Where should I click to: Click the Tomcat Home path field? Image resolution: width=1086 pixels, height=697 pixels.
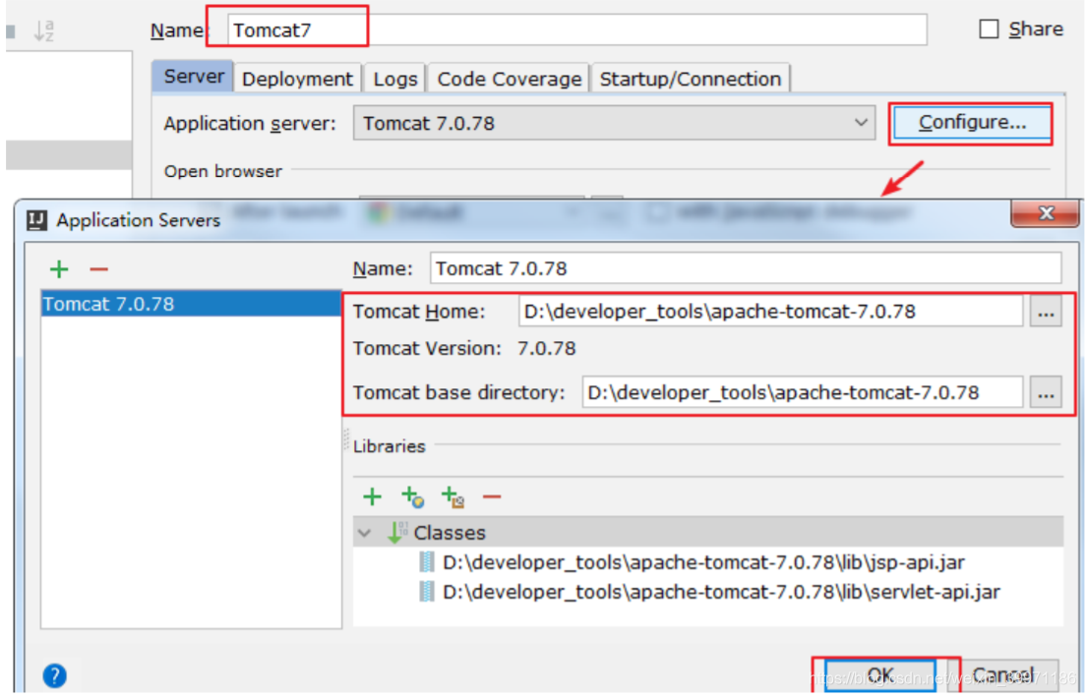click(770, 312)
